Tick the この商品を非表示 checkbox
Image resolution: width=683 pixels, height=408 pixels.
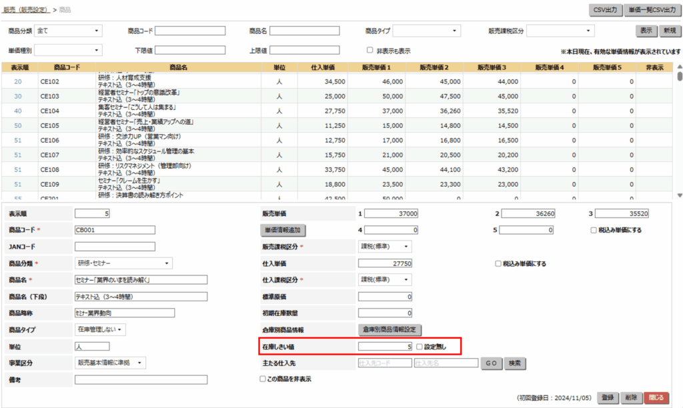pos(263,379)
